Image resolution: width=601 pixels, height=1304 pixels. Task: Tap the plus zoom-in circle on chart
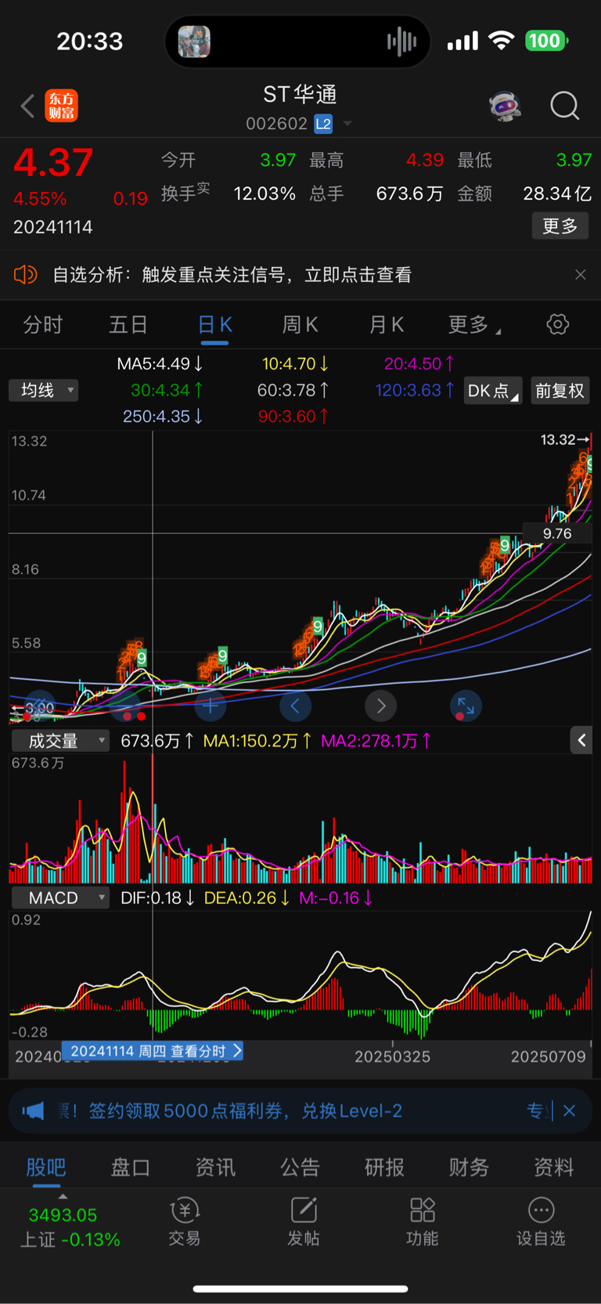(x=211, y=706)
